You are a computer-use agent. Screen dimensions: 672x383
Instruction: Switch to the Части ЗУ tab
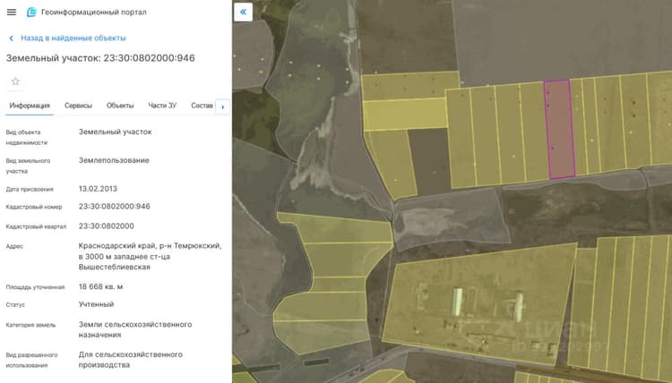tap(162, 106)
